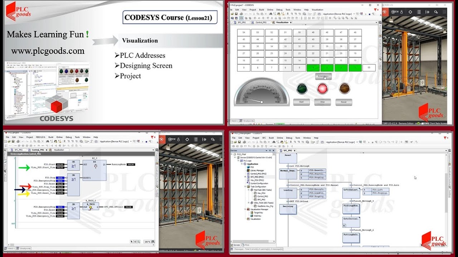The image size is (458, 257).
Task: Click Symbol Configuration icon in Devices tree
Action: coord(248,183)
